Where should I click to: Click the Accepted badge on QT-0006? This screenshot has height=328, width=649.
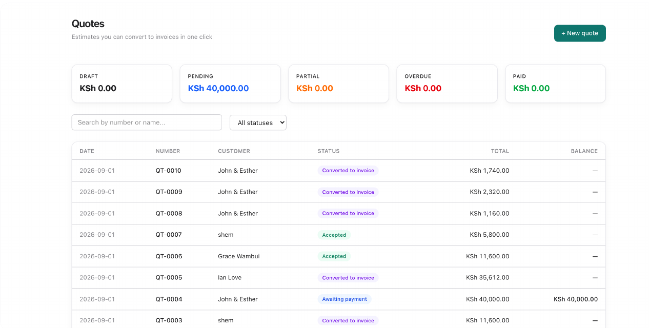tap(334, 256)
